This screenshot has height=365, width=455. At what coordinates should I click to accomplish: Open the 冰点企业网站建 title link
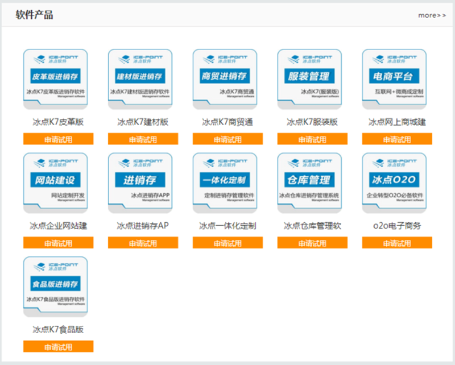pos(59,226)
